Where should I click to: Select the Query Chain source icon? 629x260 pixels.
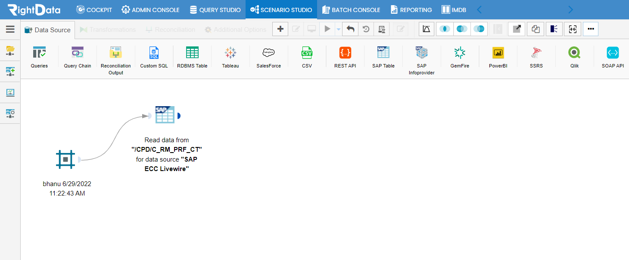point(78,57)
